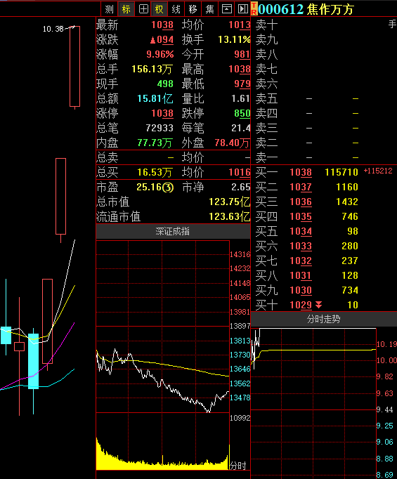Select the 线 drawing tool button

tap(176, 9)
